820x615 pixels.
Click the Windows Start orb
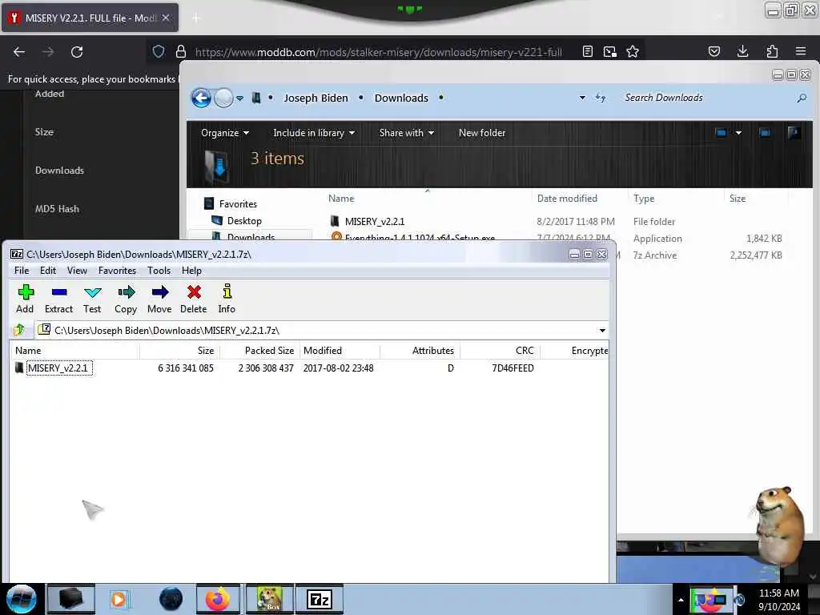click(x=22, y=599)
